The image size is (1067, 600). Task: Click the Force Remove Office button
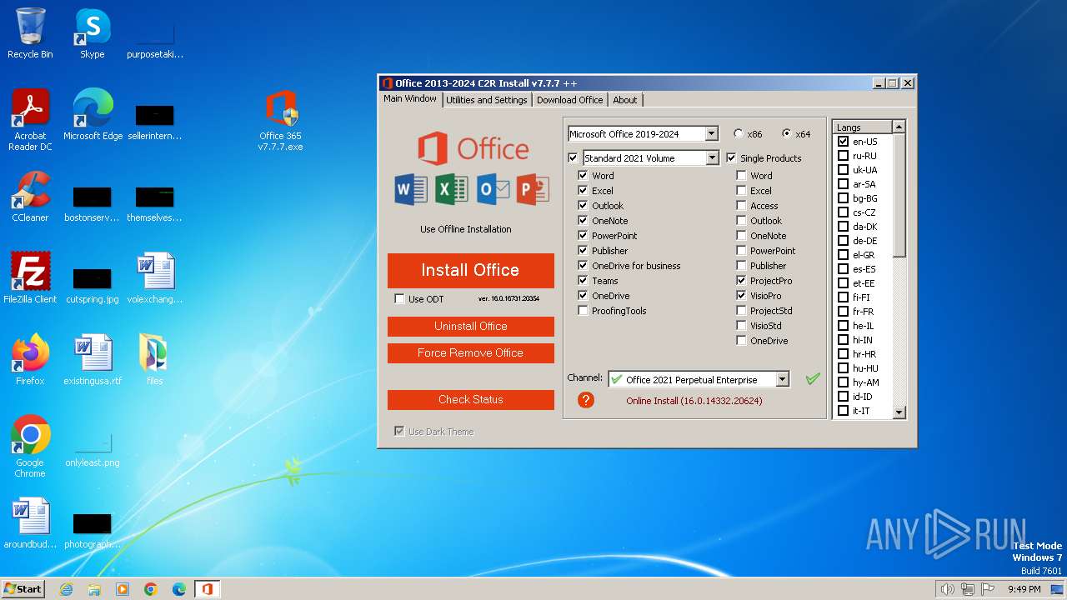(x=471, y=353)
